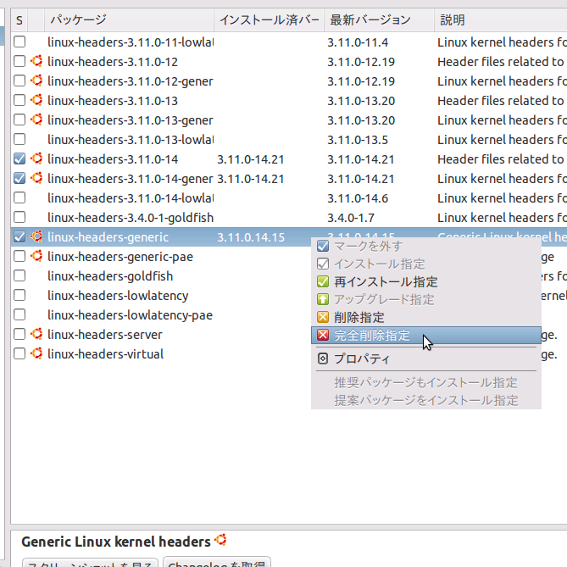Click Ubuntu icon beside linux-headers-3.11.0-14-generic
Screen dimensions: 567x567
pos(36,178)
